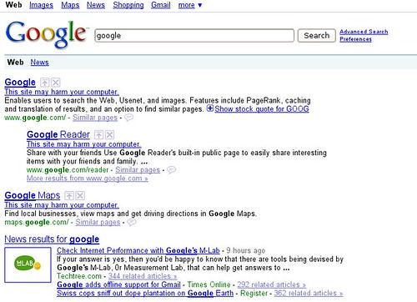Click the 9 hours ago timestamp
This screenshot has height=302, width=417.
click(246, 250)
